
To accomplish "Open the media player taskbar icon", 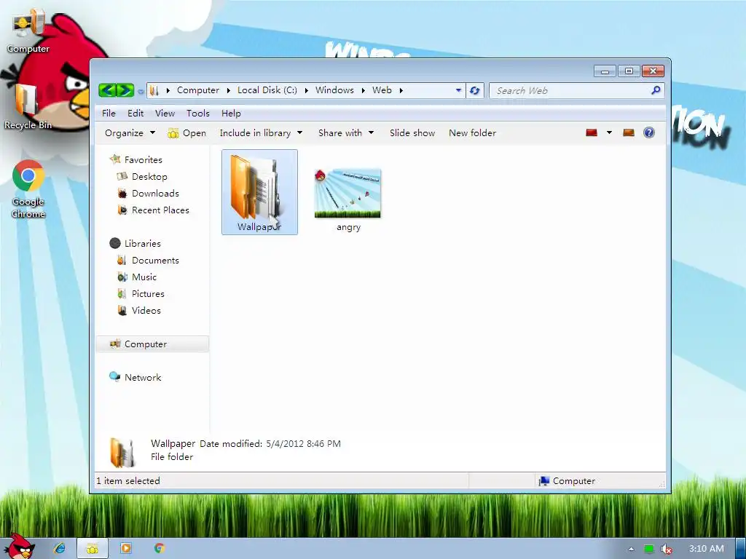I will [x=125, y=548].
